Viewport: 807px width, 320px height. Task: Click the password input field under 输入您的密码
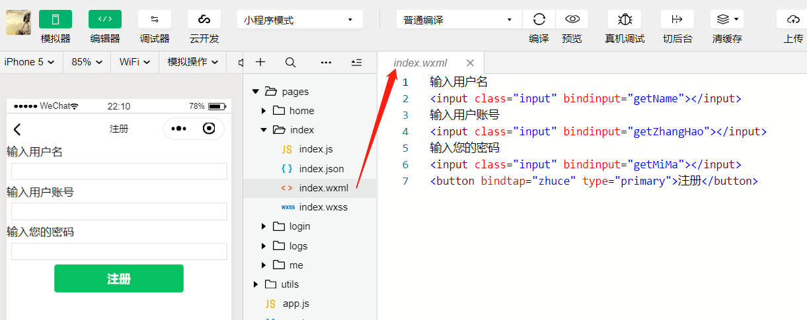tap(119, 251)
